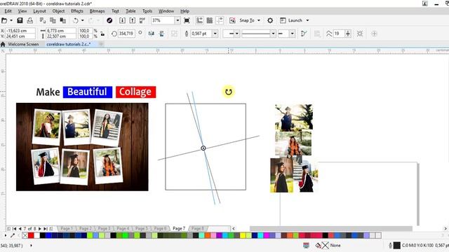Switch to the Page 1 tab
Image resolution: width=449 pixels, height=252 pixels.
66,229
